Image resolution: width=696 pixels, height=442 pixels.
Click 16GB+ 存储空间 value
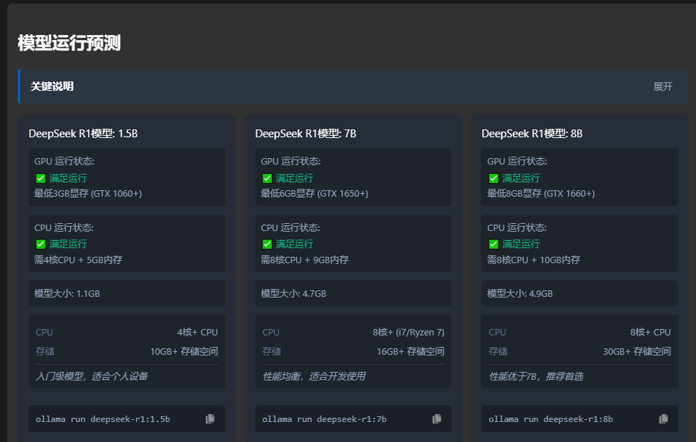tap(411, 351)
